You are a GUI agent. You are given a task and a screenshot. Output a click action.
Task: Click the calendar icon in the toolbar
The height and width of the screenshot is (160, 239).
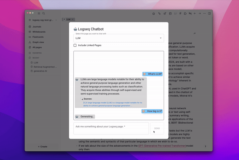point(170,13)
